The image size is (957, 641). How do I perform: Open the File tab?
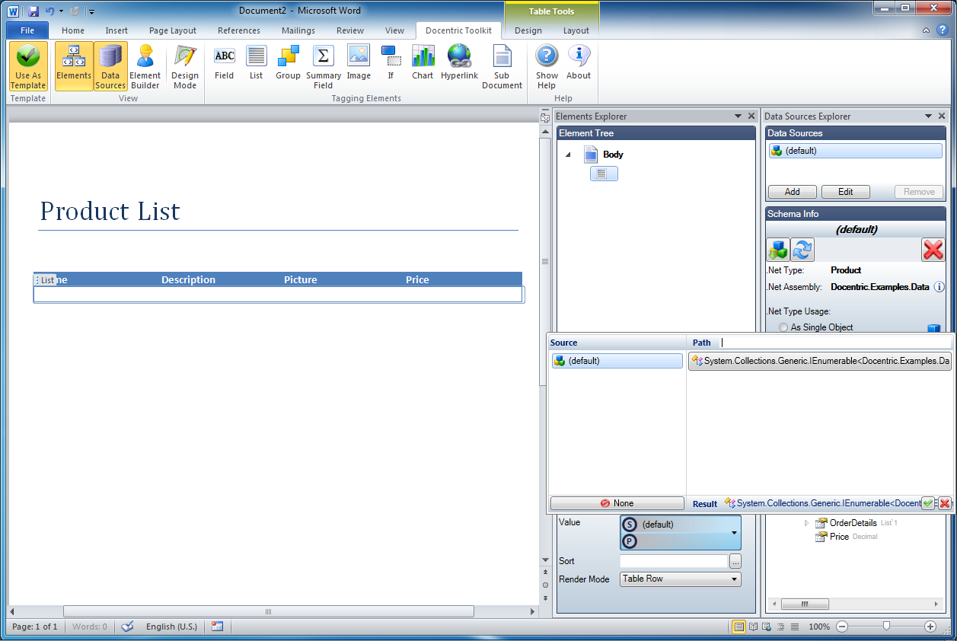pyautogui.click(x=27, y=30)
